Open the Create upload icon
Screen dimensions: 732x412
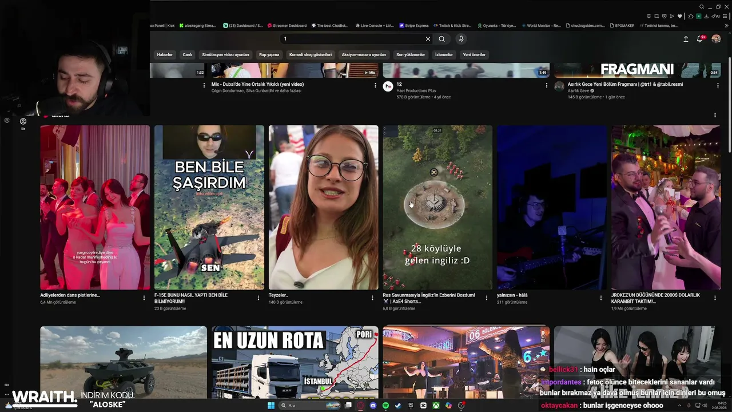686,39
